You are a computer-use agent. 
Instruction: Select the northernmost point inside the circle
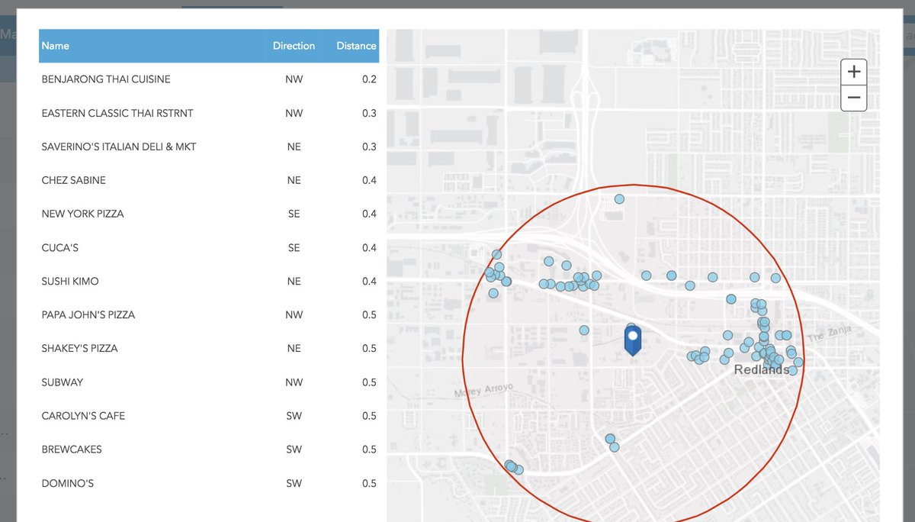[619, 199]
